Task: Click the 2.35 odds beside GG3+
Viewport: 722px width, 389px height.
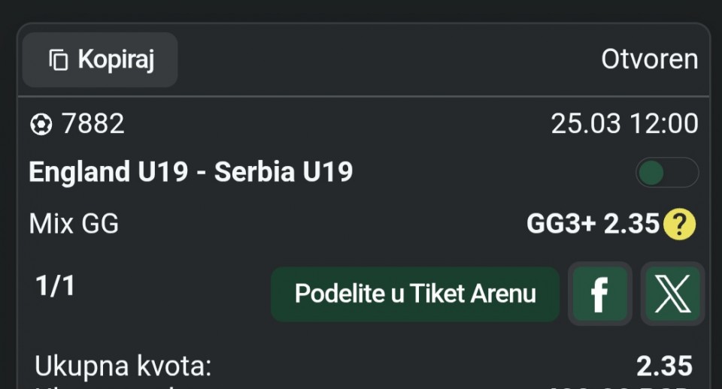Action: point(632,224)
